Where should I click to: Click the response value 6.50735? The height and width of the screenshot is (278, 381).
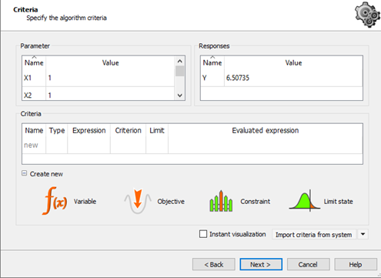click(x=238, y=78)
